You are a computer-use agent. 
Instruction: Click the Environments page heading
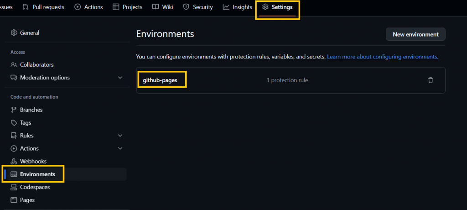165,34
